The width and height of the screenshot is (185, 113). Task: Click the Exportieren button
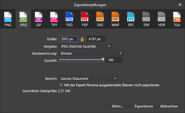pos(144,106)
